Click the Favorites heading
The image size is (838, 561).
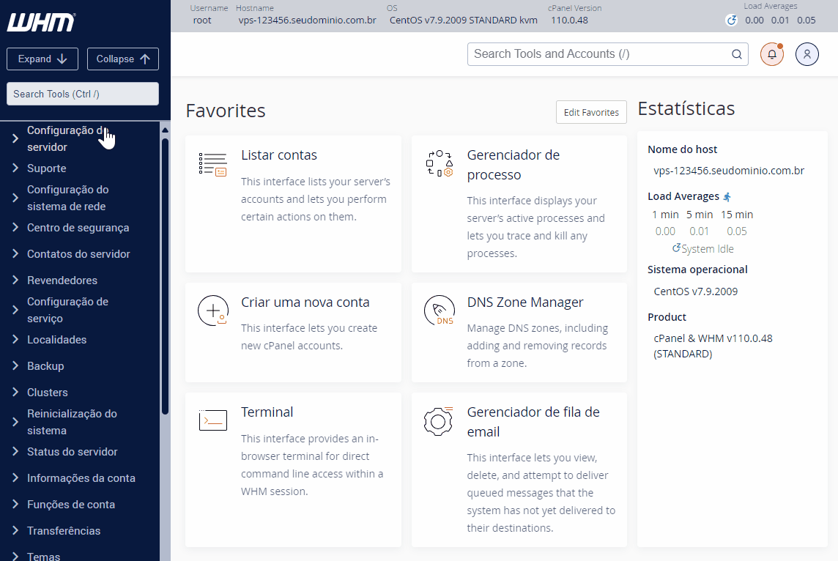pyautogui.click(x=226, y=111)
